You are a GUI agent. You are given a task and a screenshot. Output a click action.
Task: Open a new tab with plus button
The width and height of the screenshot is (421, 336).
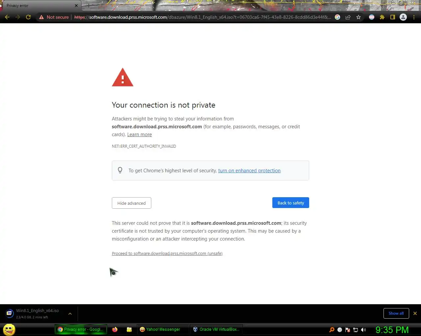coord(88,6)
